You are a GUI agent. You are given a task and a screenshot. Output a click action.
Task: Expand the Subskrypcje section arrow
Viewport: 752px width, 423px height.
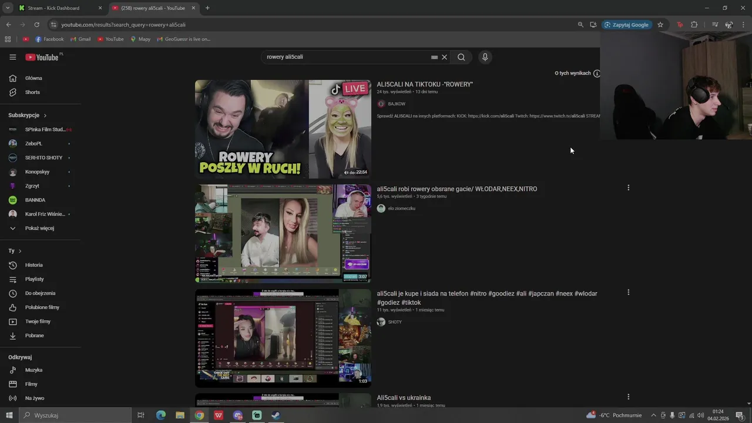point(45,116)
